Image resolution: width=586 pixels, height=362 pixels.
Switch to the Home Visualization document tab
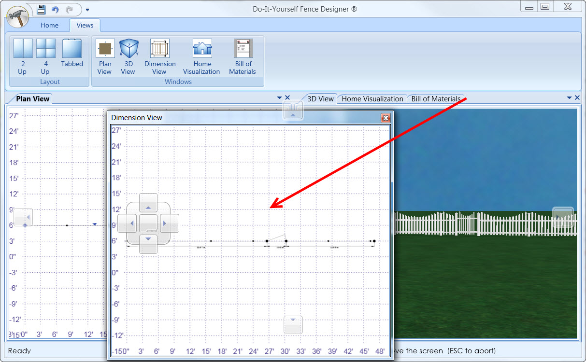tap(372, 98)
